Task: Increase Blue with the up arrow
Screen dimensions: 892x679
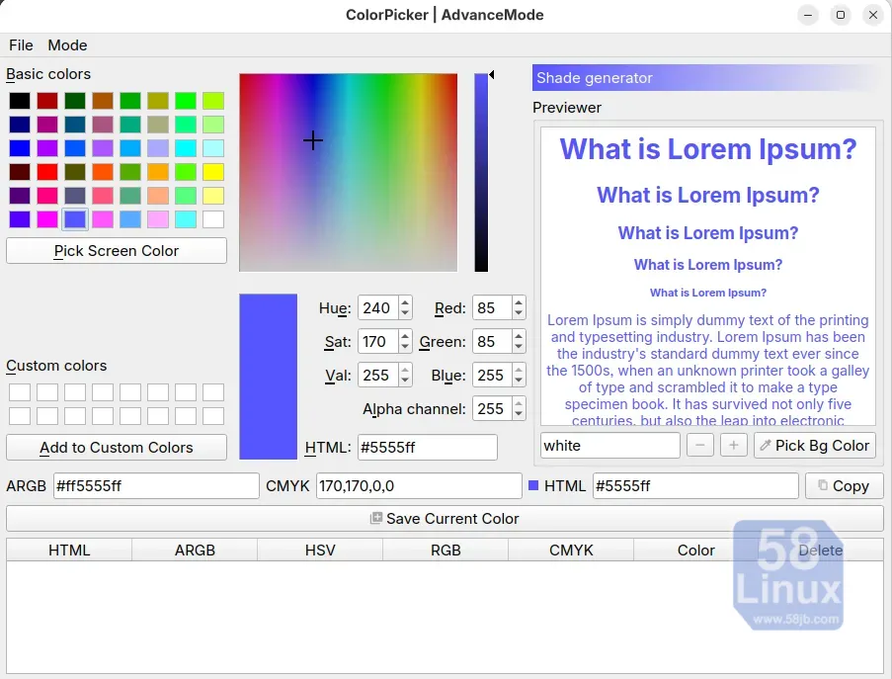Action: tap(519, 370)
